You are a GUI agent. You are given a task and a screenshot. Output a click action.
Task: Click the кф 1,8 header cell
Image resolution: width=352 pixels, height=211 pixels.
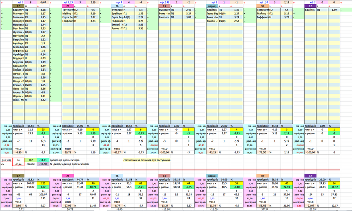click(262, 2)
